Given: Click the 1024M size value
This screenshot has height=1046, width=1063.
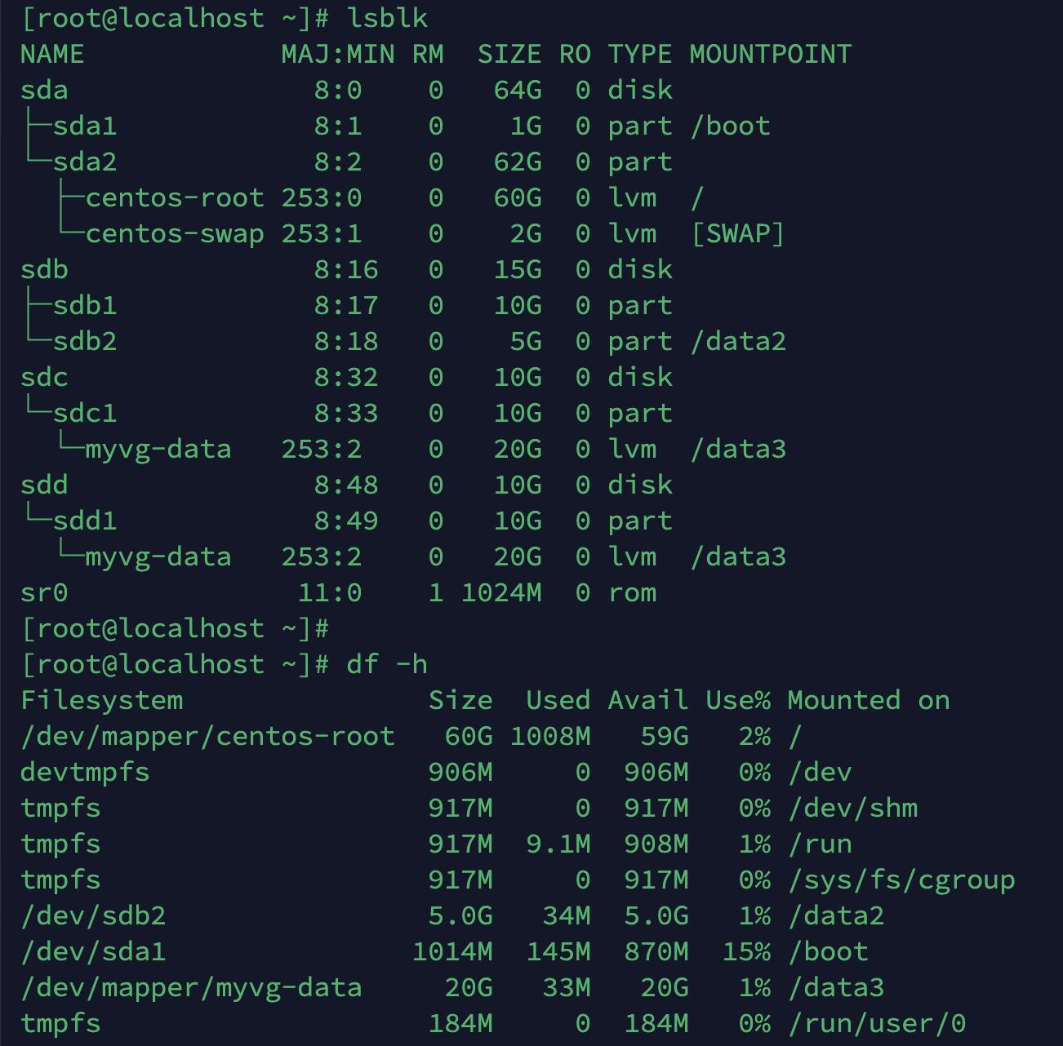Looking at the screenshot, I should pyautogui.click(x=500, y=592).
